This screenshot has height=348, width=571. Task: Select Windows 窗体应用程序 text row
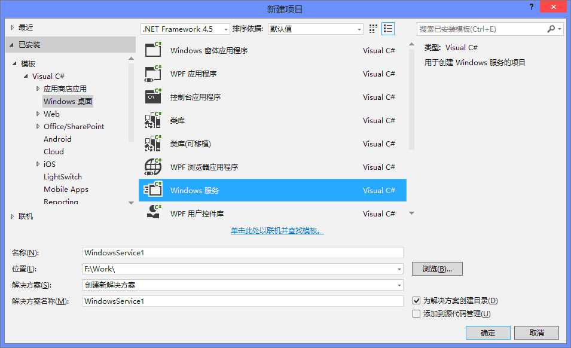click(273, 50)
